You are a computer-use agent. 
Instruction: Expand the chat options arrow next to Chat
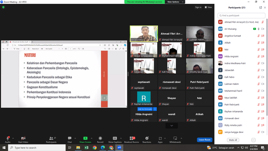(75, 138)
